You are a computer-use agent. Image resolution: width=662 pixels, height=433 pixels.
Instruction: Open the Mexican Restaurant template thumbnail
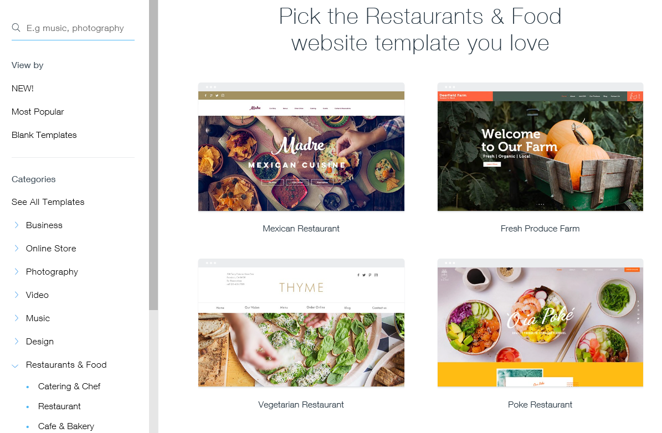click(301, 147)
